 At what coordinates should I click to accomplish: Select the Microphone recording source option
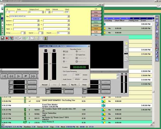(x=64, y=55)
